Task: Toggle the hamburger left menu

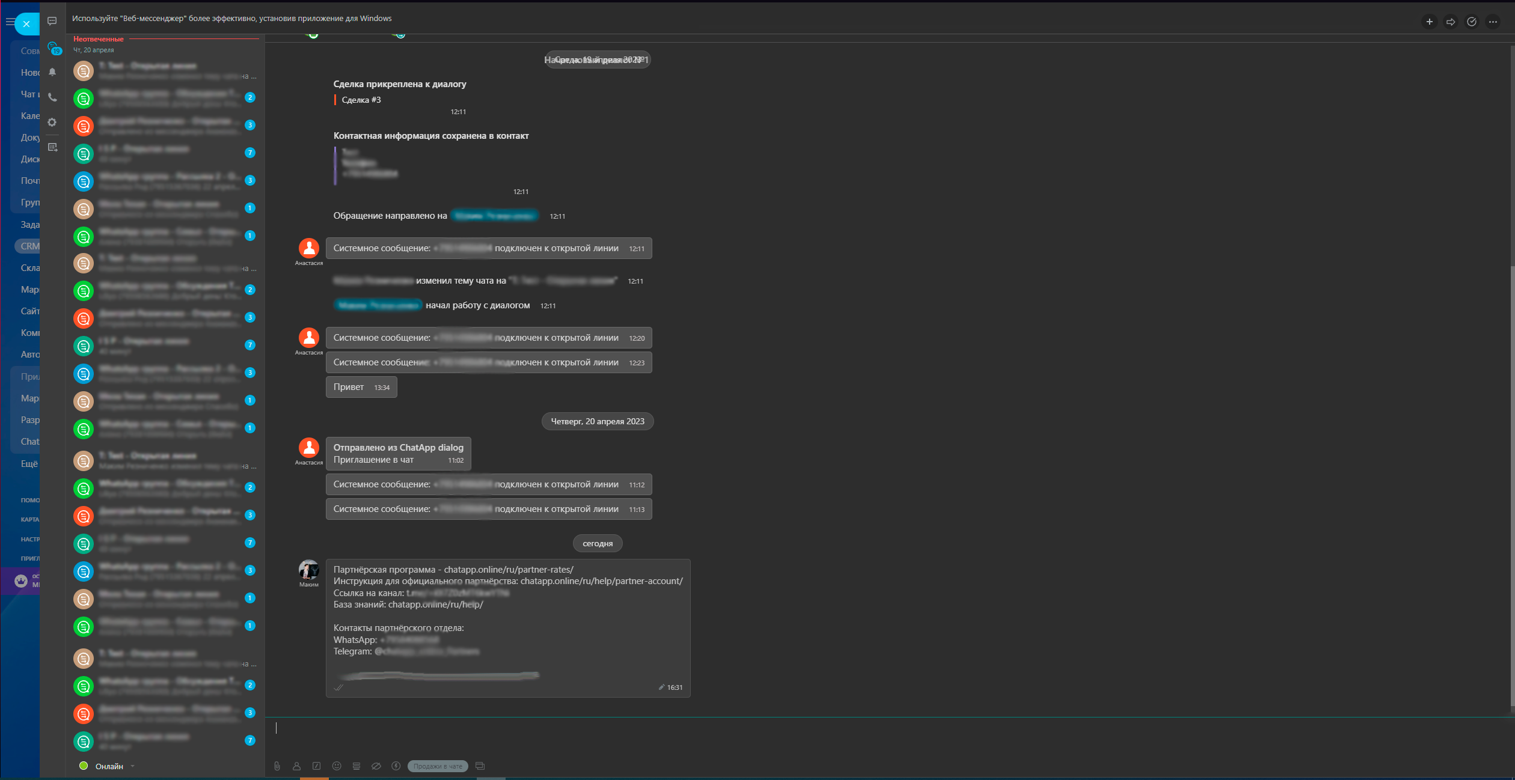Action: tap(10, 22)
